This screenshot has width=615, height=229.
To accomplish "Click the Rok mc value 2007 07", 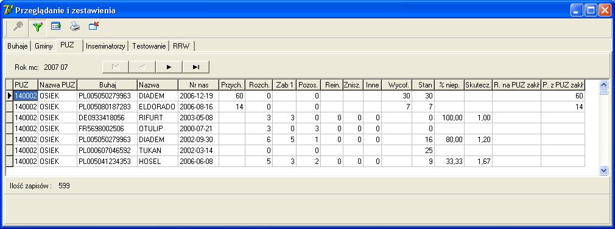I will tap(55, 67).
